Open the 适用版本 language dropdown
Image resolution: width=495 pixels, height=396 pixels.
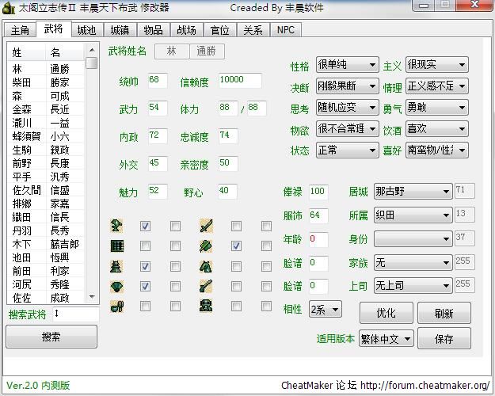[386, 338]
